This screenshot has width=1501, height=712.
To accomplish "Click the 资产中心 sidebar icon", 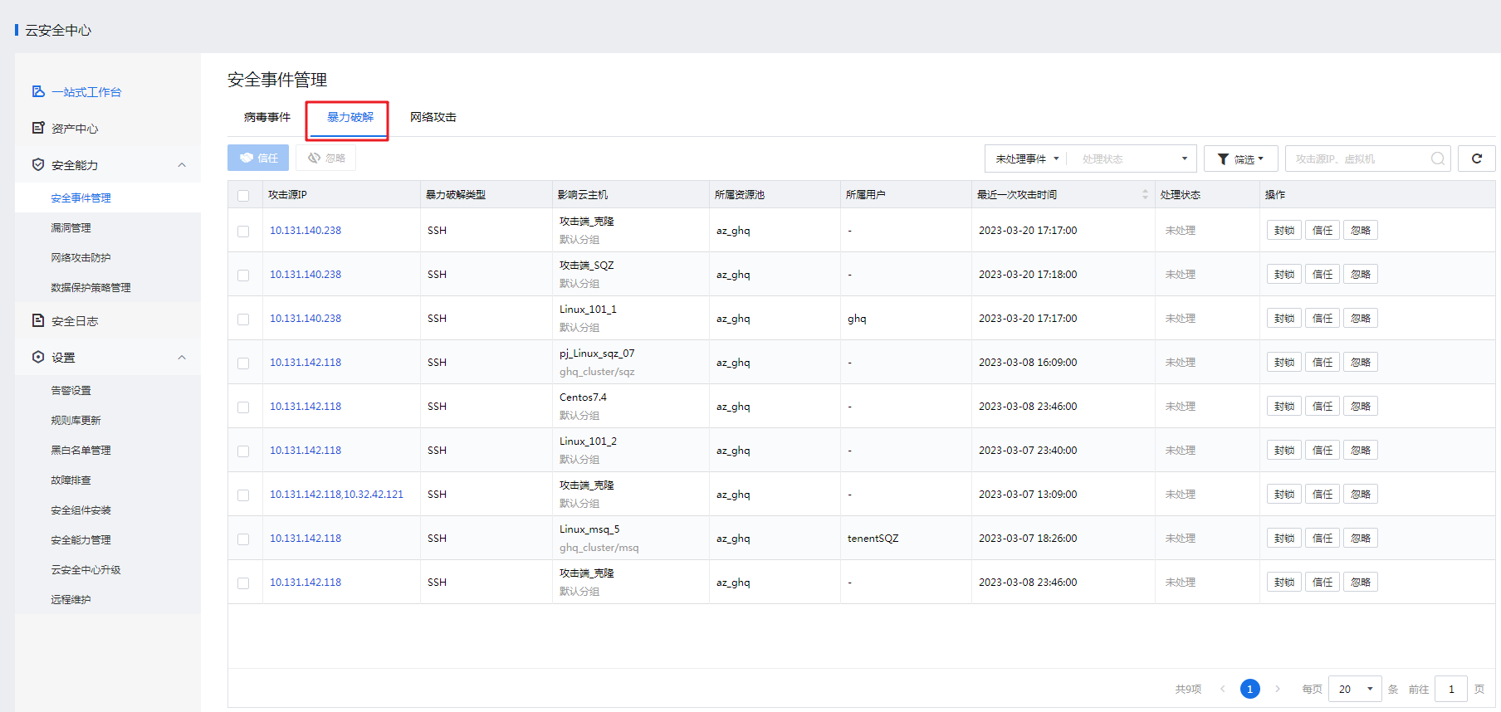I will pyautogui.click(x=38, y=128).
